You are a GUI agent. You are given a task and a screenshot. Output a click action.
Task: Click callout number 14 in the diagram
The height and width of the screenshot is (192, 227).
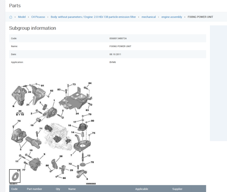click(x=73, y=132)
